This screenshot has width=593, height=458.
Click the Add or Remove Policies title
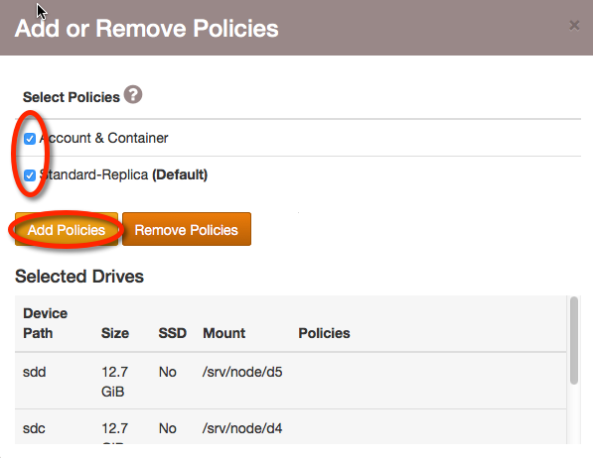(147, 28)
